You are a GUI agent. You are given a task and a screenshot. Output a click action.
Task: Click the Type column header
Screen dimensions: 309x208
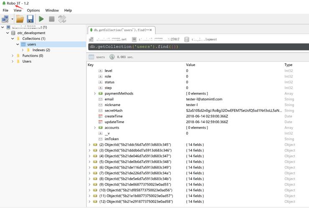pyautogui.click(x=288, y=65)
